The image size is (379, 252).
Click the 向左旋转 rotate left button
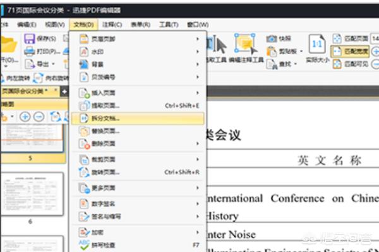(15, 78)
